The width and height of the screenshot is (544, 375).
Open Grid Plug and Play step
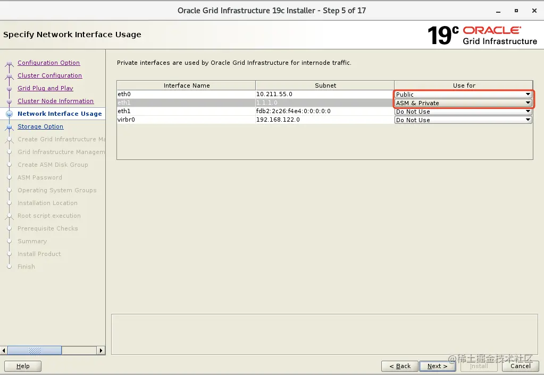point(45,88)
